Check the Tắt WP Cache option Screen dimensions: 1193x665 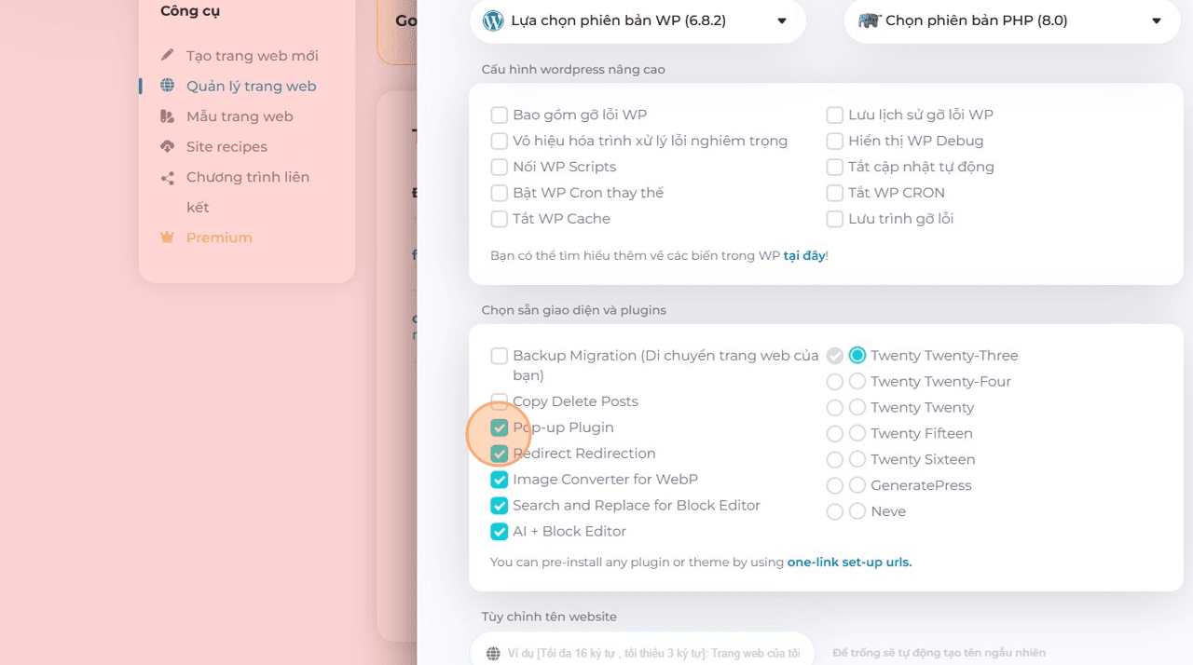(x=499, y=219)
